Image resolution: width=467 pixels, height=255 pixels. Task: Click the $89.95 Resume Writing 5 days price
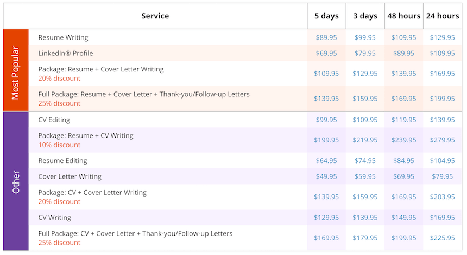coord(326,37)
